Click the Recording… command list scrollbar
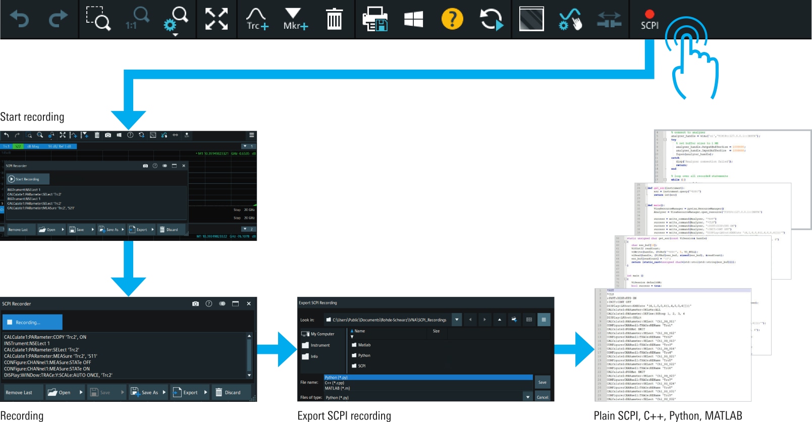Viewport: 812px width, 422px height. (249, 355)
